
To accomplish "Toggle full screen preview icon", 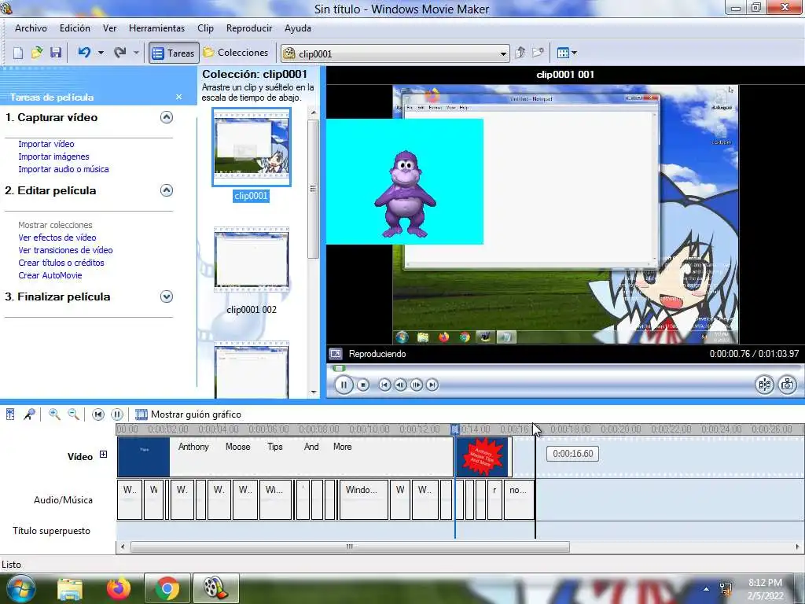I will [x=336, y=354].
